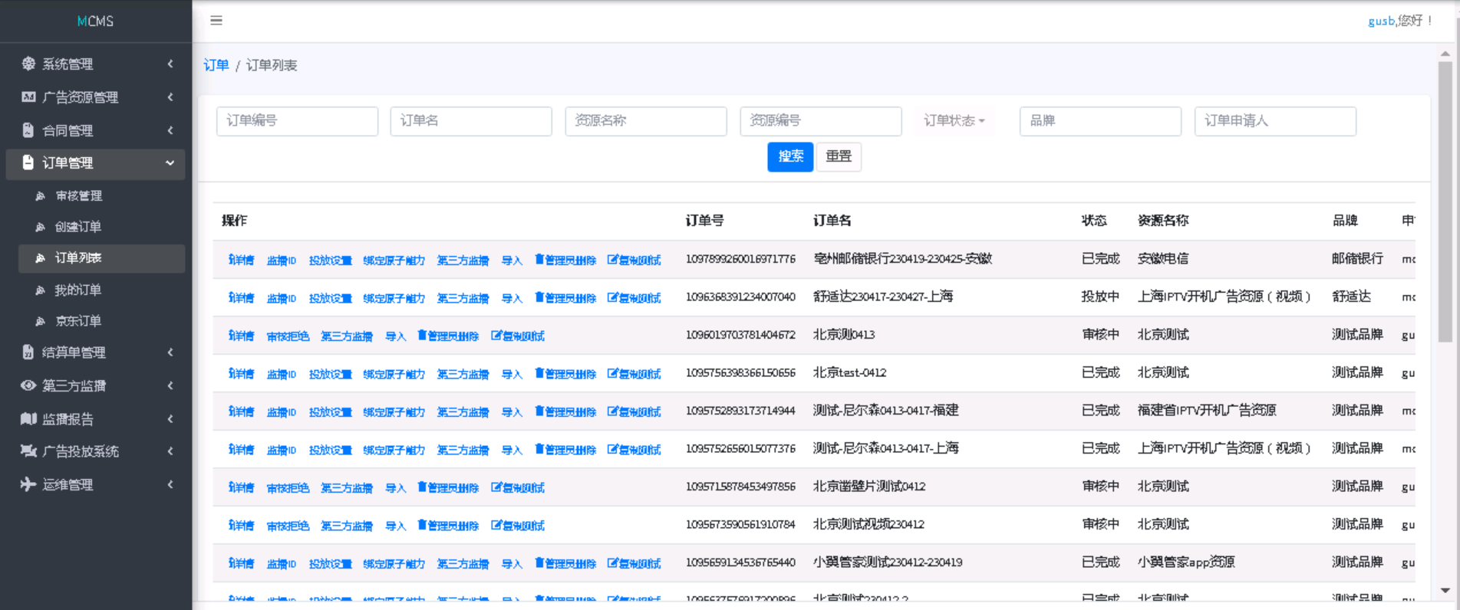1460x610 pixels.
Task: Click trash 管理员删除 for 北京测0413 order
Action: coord(448,336)
